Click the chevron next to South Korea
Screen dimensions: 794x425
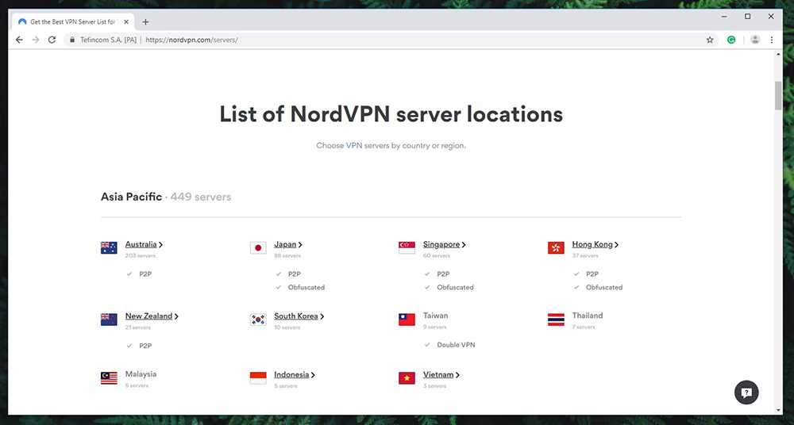(322, 316)
